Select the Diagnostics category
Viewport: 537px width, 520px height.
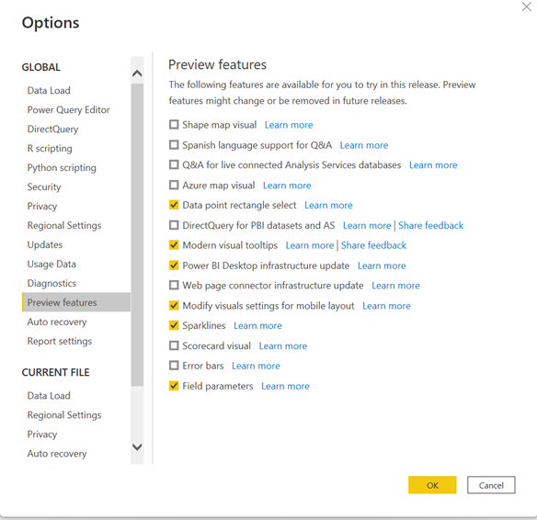point(76,283)
